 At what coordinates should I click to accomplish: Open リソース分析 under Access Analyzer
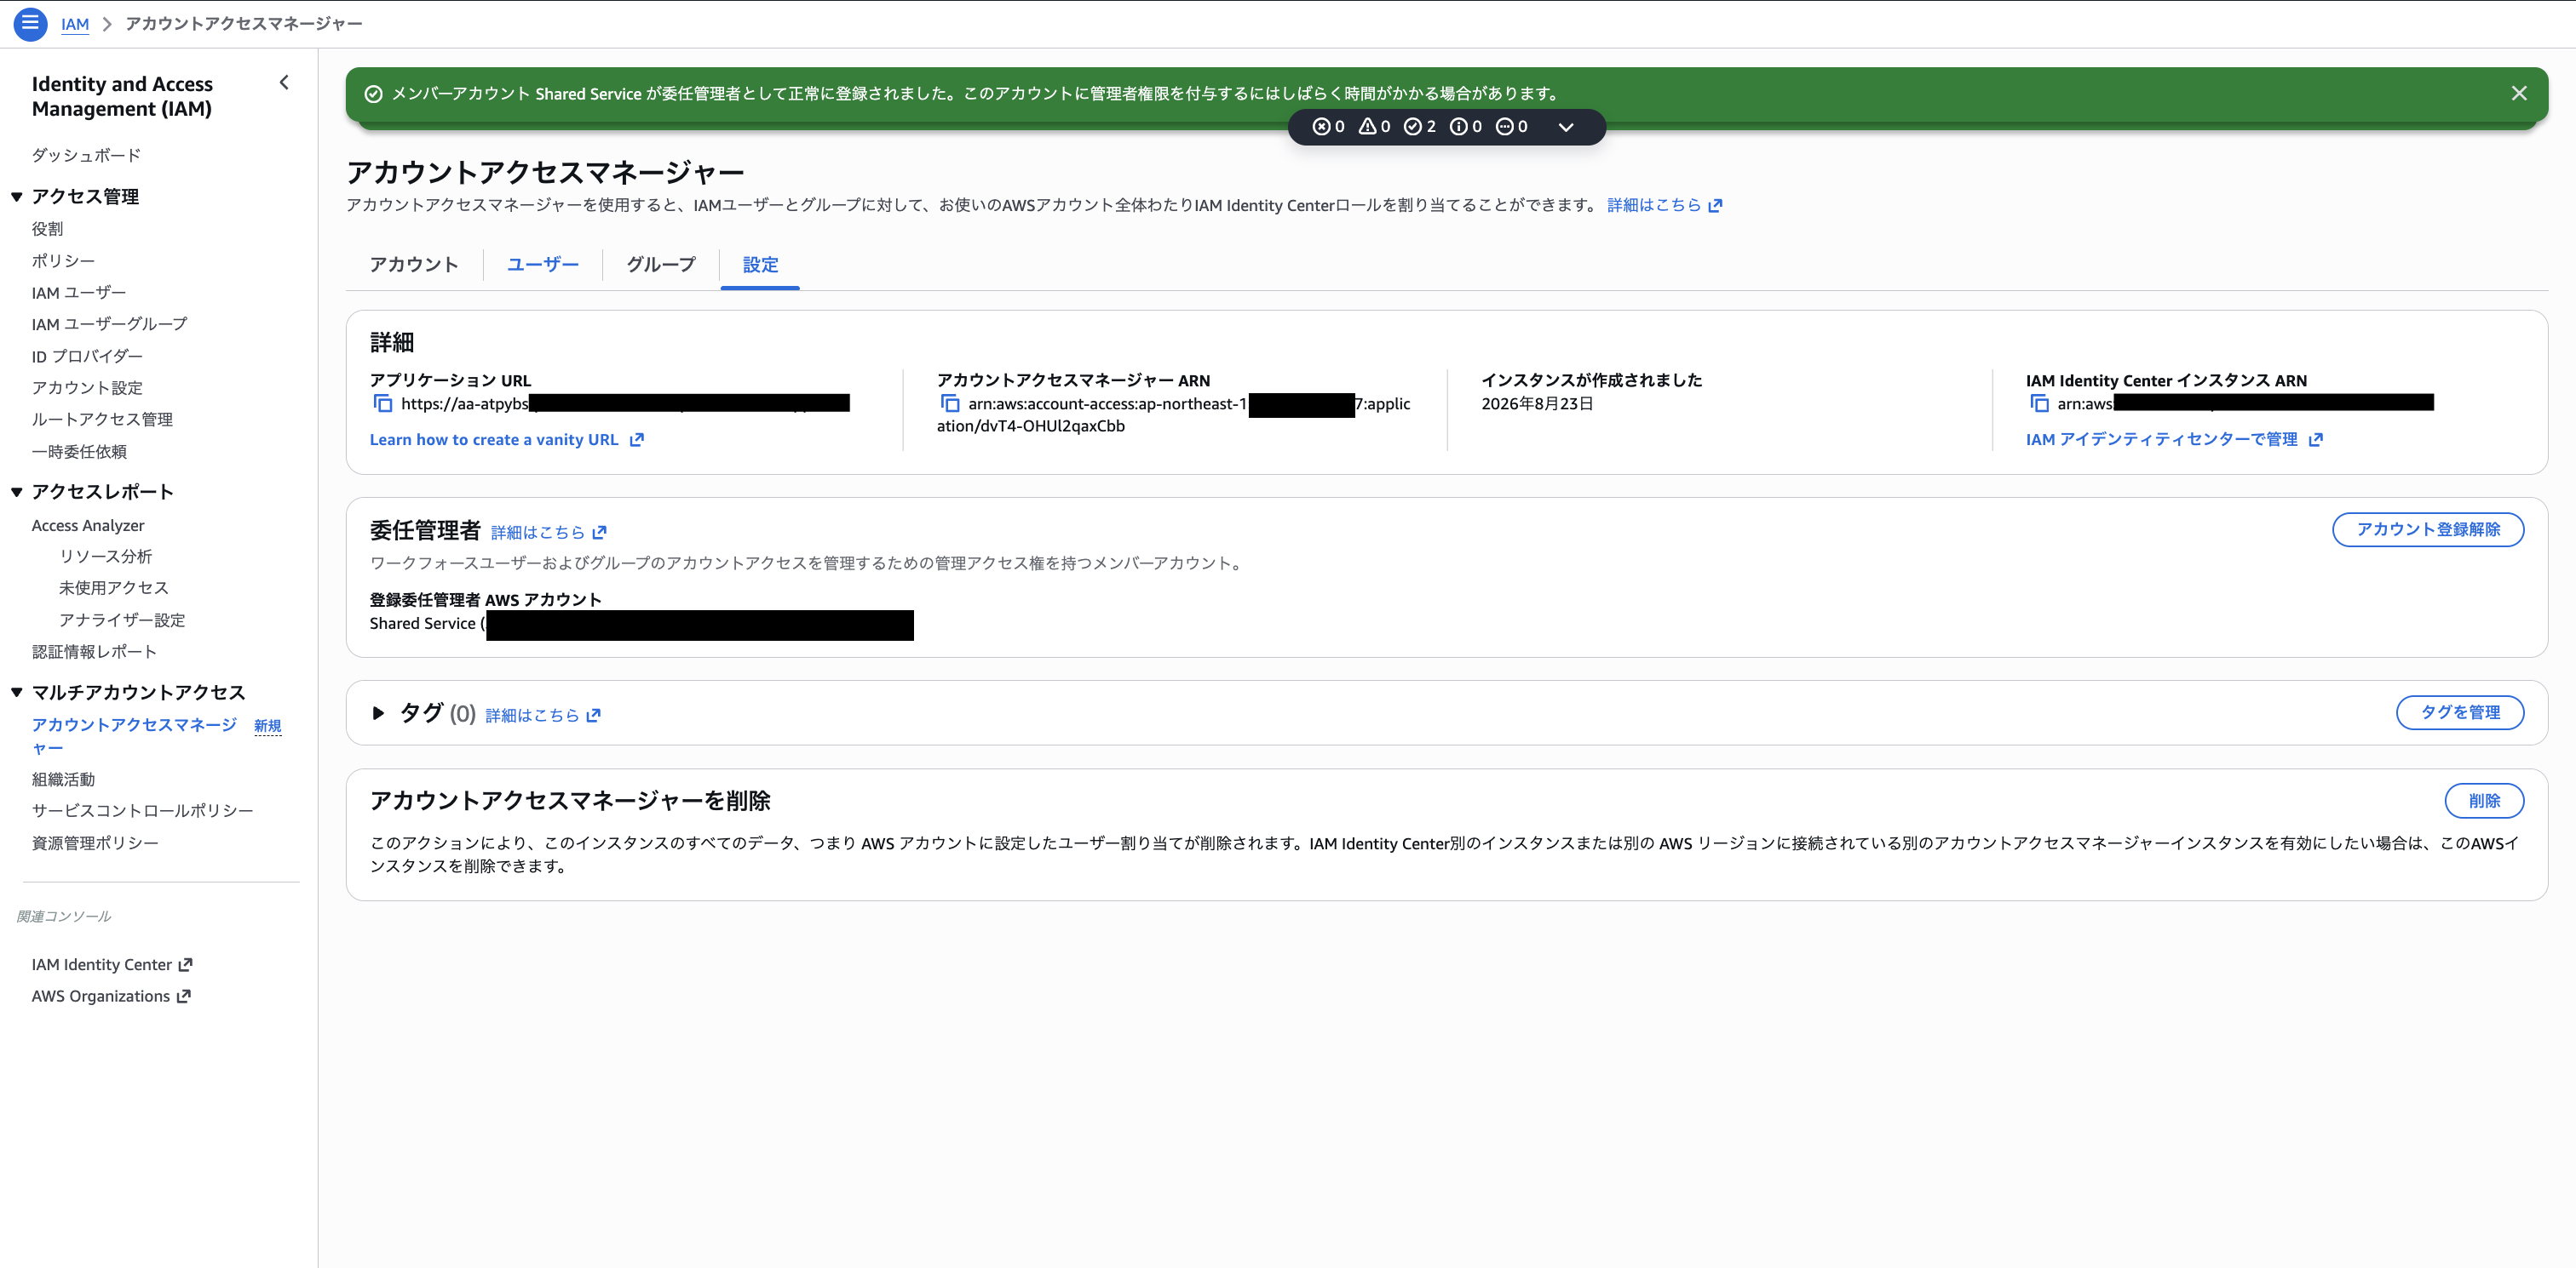106,557
